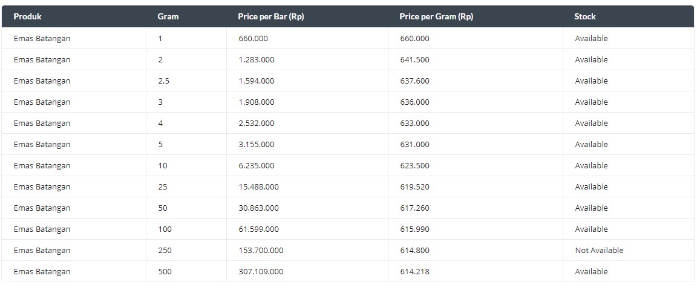
Task: Click the Not Available stock cell
Action: coord(599,250)
